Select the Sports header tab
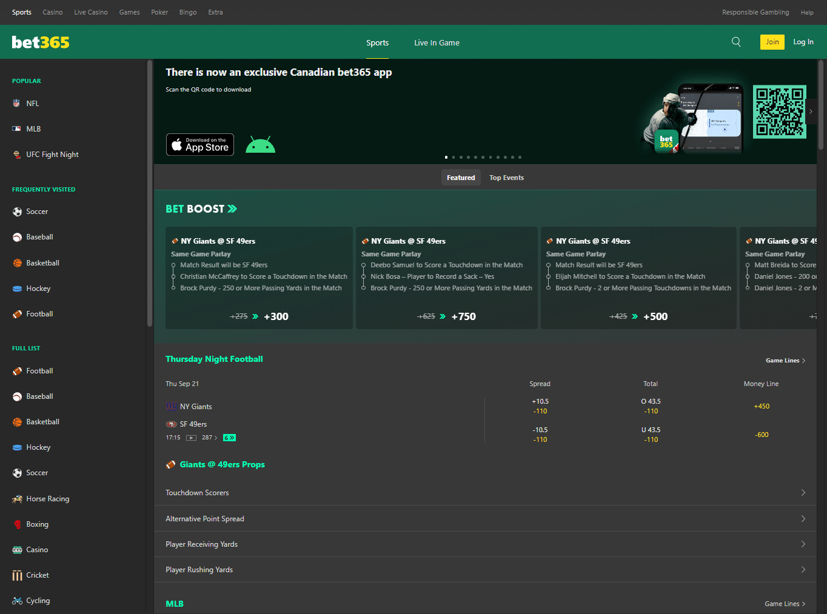This screenshot has width=827, height=614. coord(377,42)
